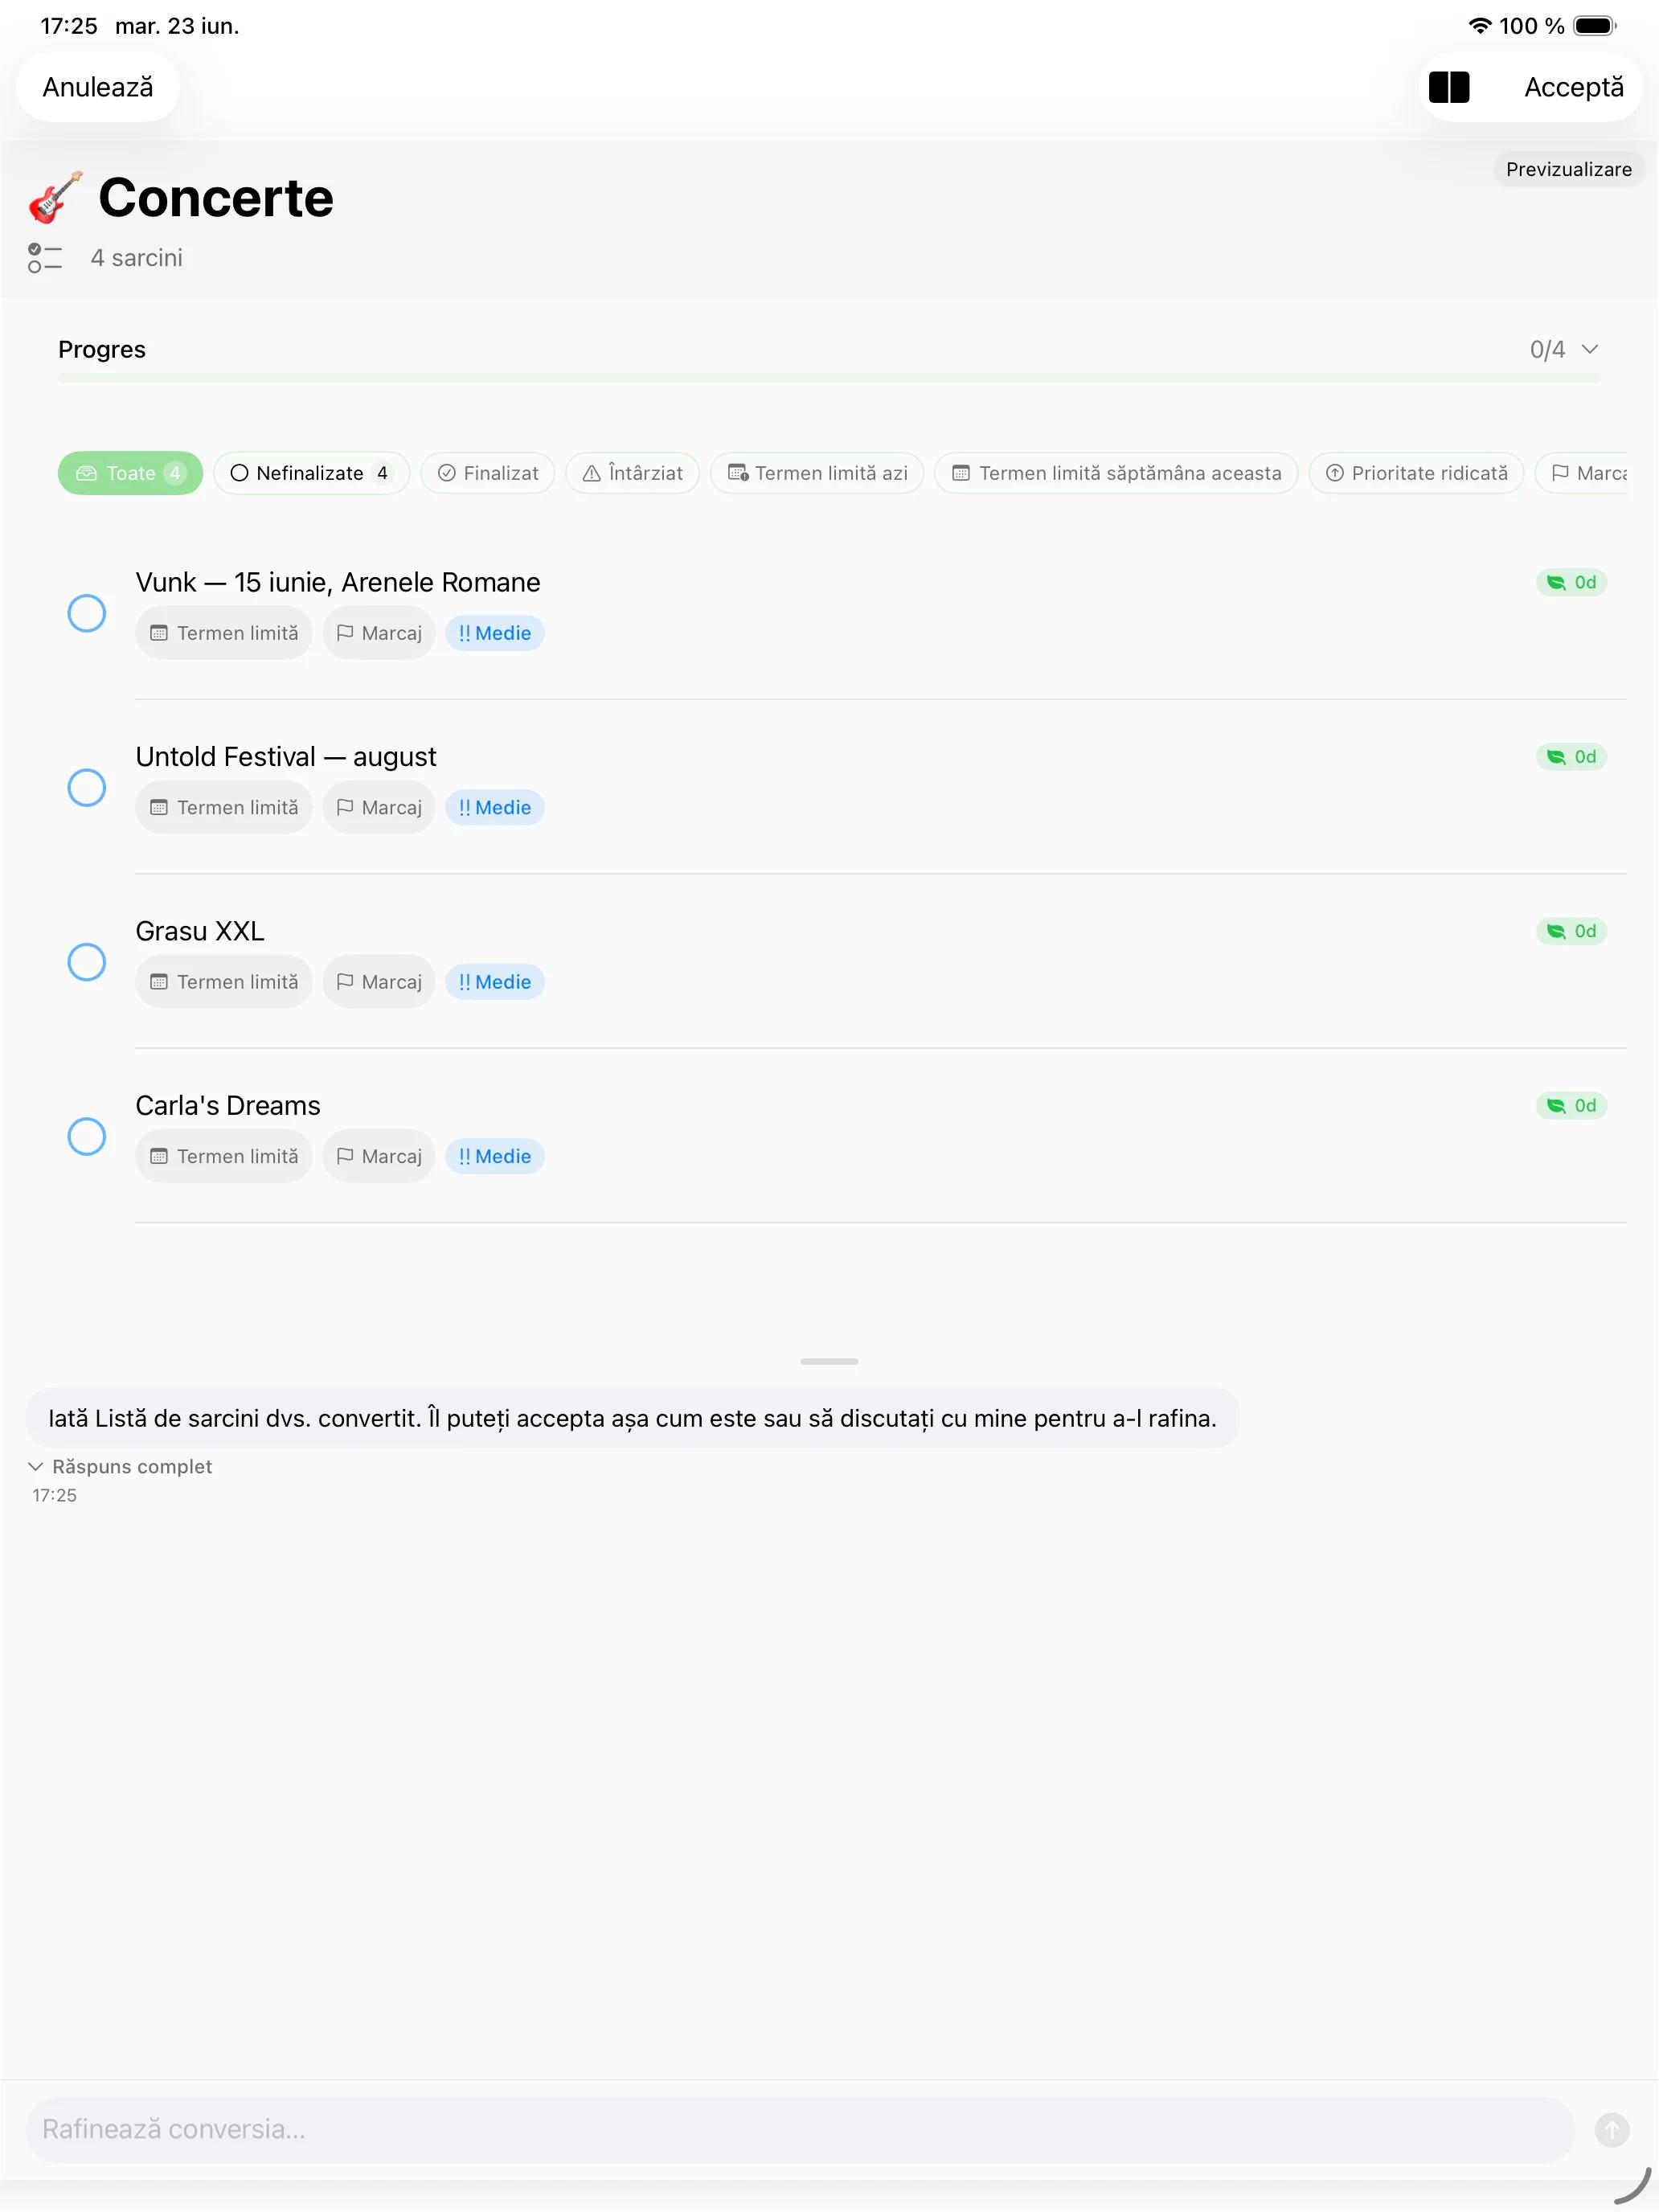Filter by Nefinalizate tasks

312,473
